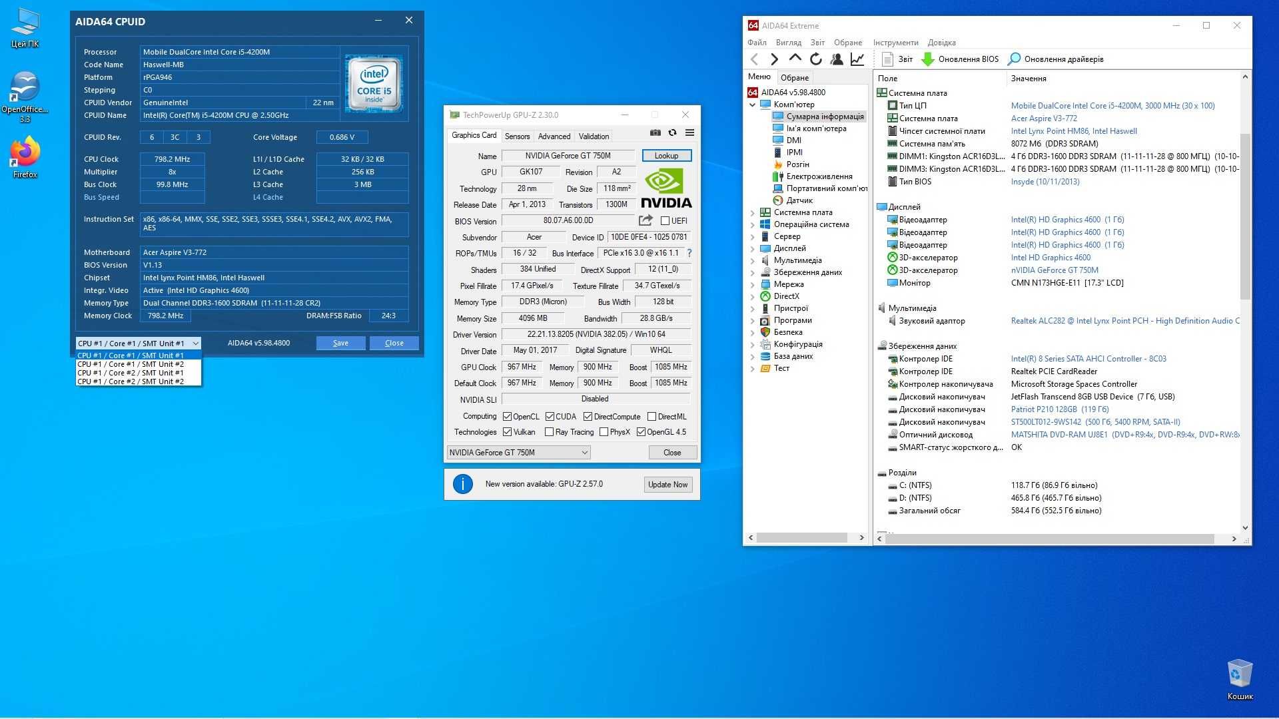Click the AIDA64 refresh icon
This screenshot has width=1279, height=719.
(x=816, y=59)
